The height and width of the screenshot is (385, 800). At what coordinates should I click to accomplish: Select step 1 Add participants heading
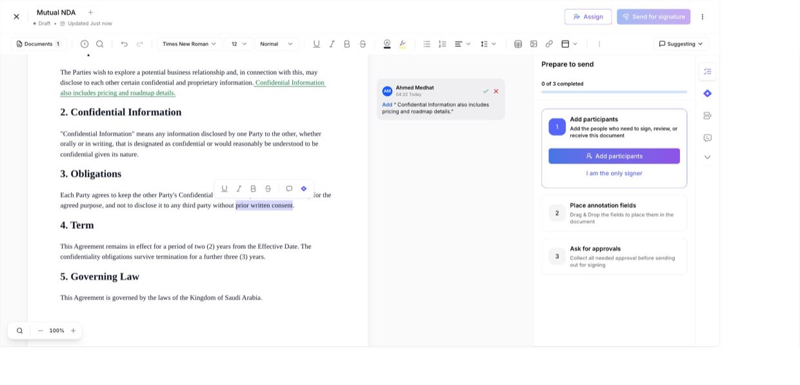point(594,119)
